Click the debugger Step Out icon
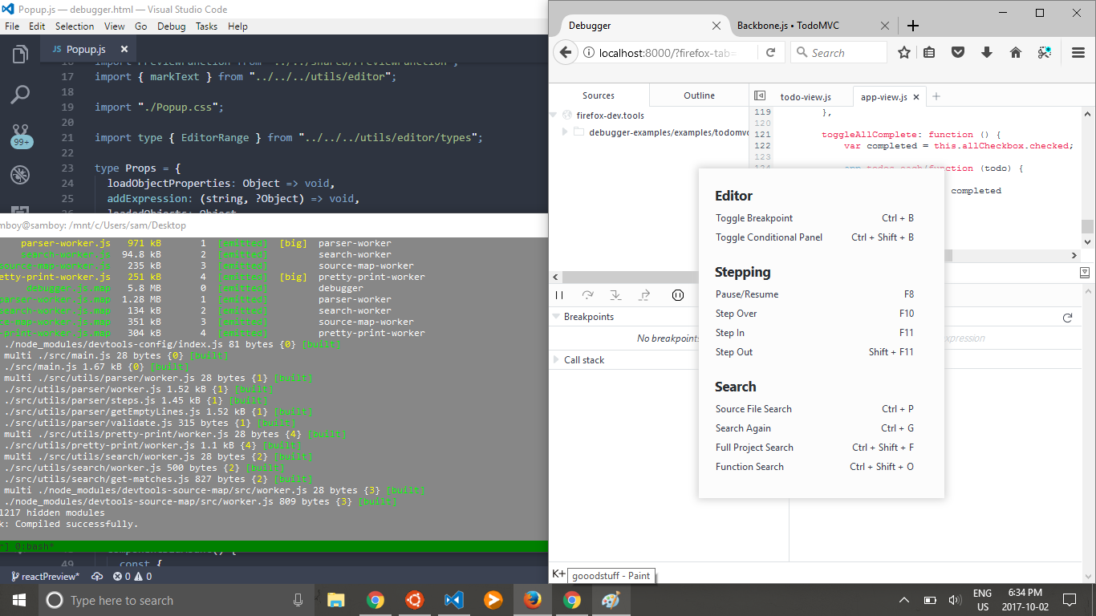This screenshot has height=616, width=1096. point(644,295)
